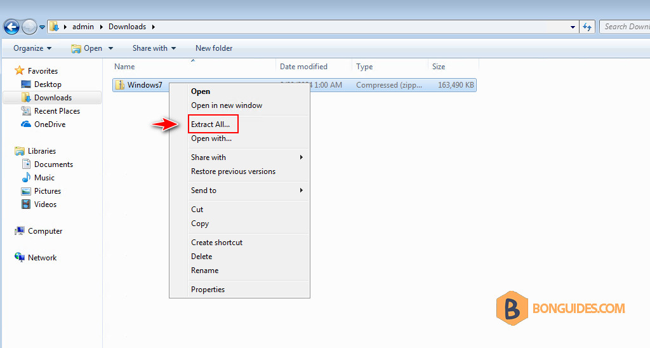Viewport: 650px width, 348px height.
Task: Open the Organize menu
Action: (32, 48)
